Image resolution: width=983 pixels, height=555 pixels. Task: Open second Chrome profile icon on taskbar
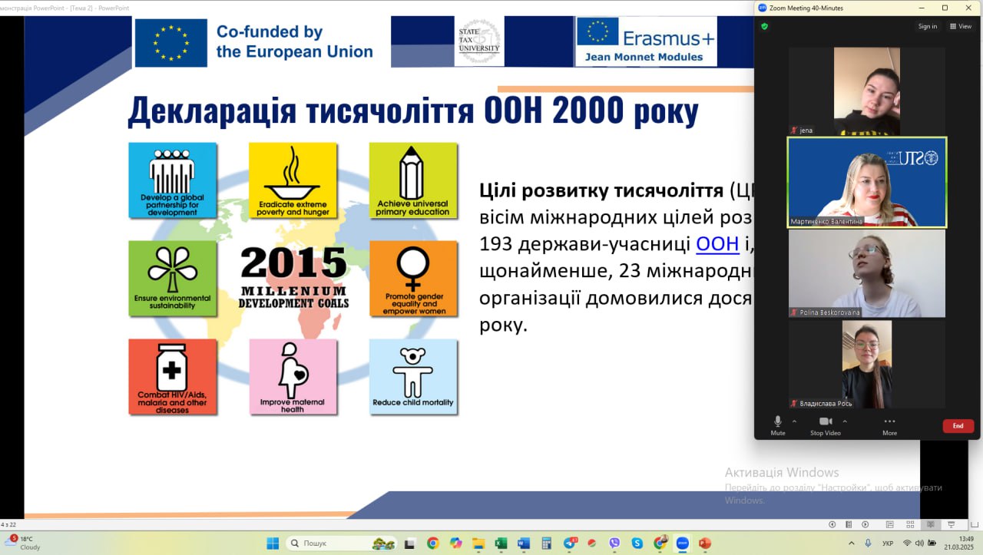[660, 543]
